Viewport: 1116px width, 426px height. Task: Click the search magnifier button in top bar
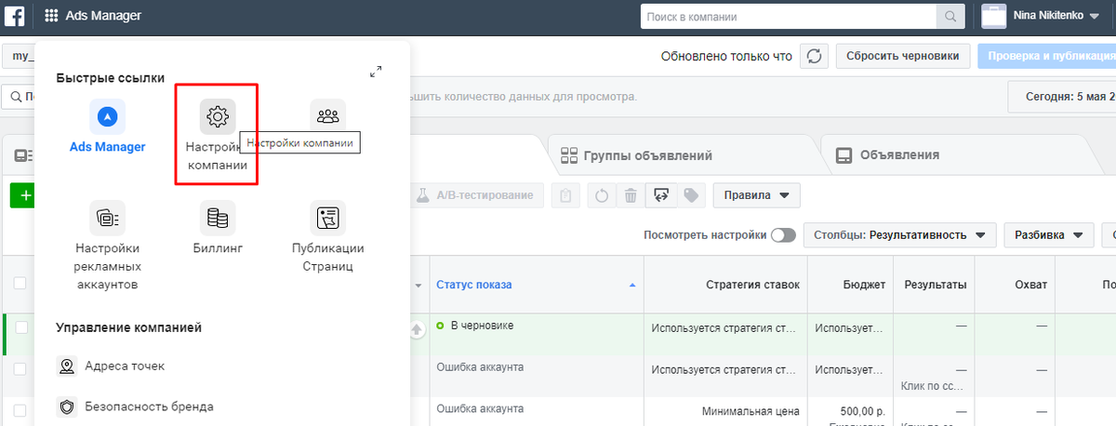pyautogui.click(x=950, y=17)
